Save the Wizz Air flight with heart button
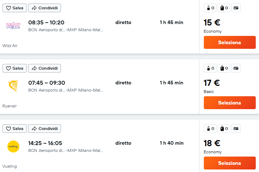 point(14,8)
